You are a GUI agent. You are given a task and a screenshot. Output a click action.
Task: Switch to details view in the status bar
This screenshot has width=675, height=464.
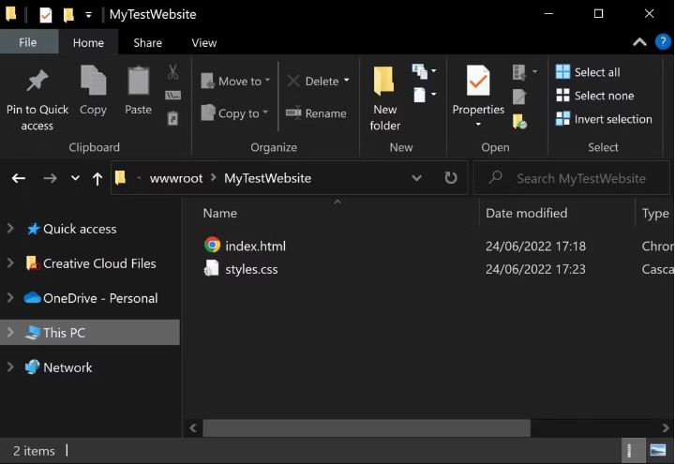[x=629, y=450]
